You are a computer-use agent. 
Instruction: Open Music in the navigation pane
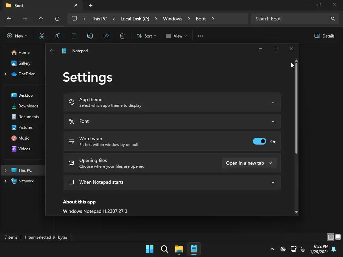[24, 138]
